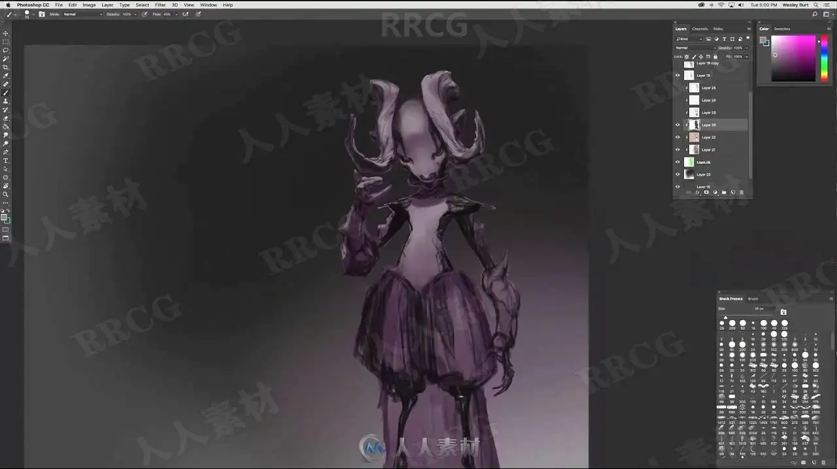Open Flow dropdown arrow in options bar

(x=176, y=14)
